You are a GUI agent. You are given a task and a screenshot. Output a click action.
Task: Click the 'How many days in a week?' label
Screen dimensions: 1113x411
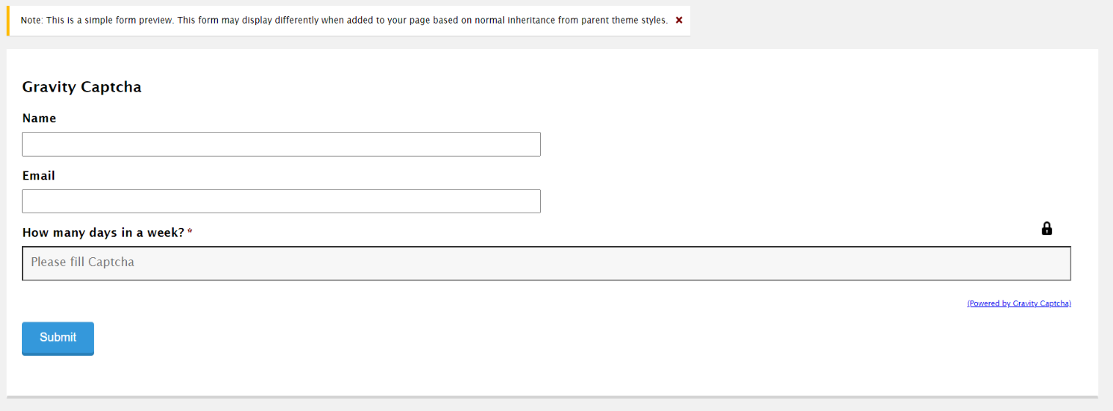[x=103, y=233]
